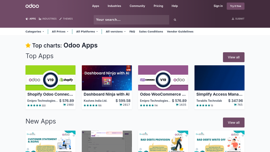Screen dimensions: 270x152
Task: Open Customer Statement & Aging thumbnail
Action: [x=51, y=141]
